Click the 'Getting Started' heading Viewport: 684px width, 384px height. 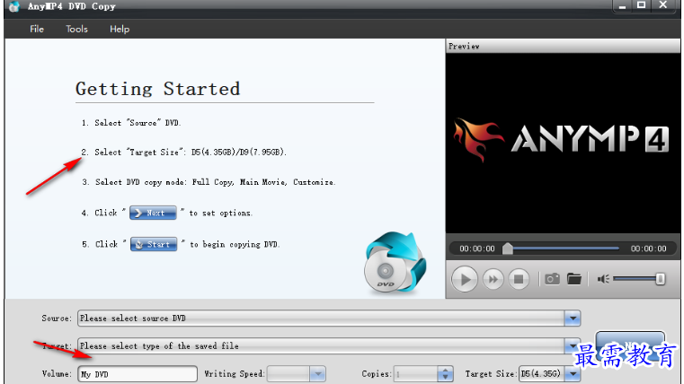(x=158, y=89)
